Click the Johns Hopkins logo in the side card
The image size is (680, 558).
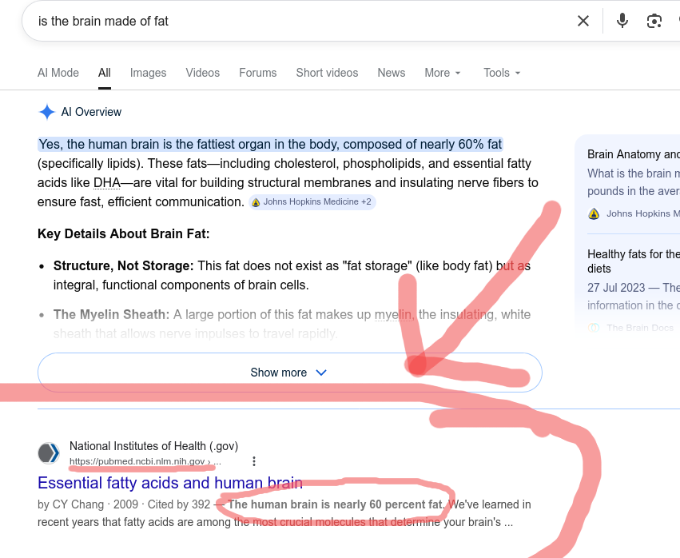coord(594,213)
